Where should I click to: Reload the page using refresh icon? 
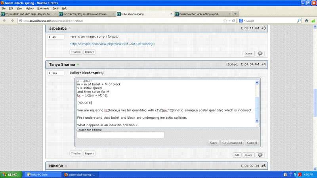(234, 21)
